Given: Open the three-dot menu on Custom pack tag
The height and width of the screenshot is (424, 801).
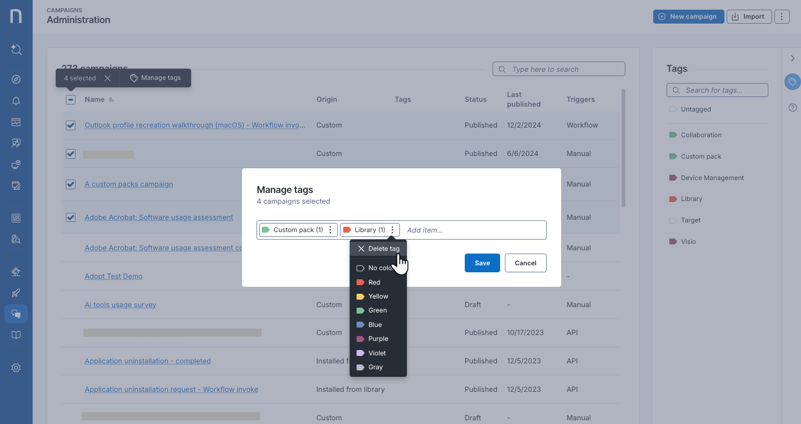Looking at the screenshot, I should (x=330, y=229).
